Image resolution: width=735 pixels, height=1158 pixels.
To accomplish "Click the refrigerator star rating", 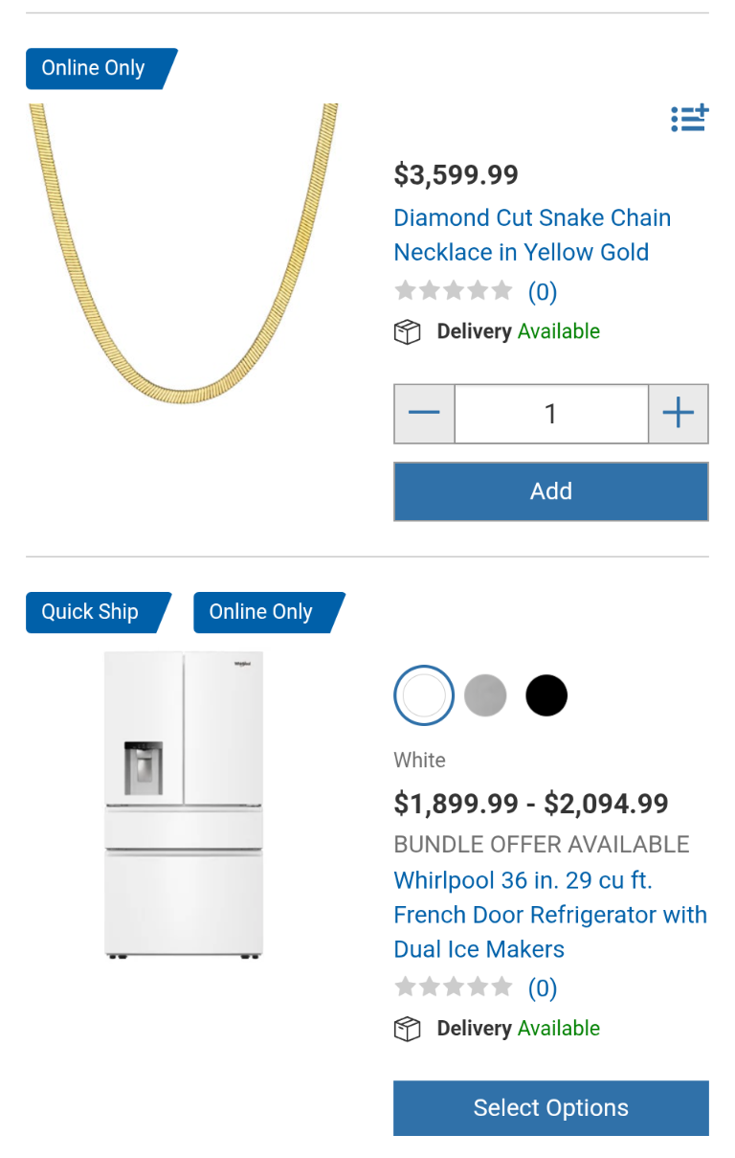I will tap(454, 988).
